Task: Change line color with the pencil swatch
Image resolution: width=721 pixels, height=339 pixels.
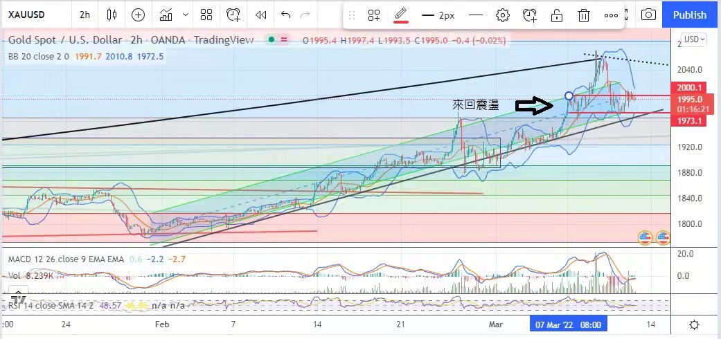Action: click(400, 15)
